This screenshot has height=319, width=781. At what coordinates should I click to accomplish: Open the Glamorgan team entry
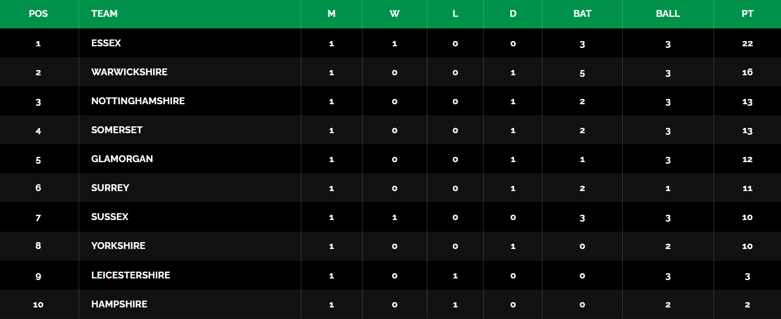coord(122,159)
